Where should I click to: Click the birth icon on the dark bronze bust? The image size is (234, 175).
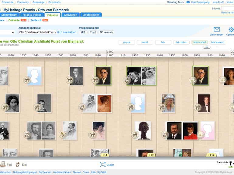click(x=135, y=134)
